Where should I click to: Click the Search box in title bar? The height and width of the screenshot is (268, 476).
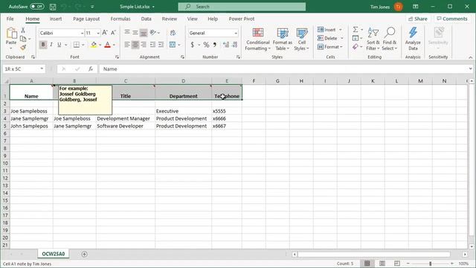point(242,7)
